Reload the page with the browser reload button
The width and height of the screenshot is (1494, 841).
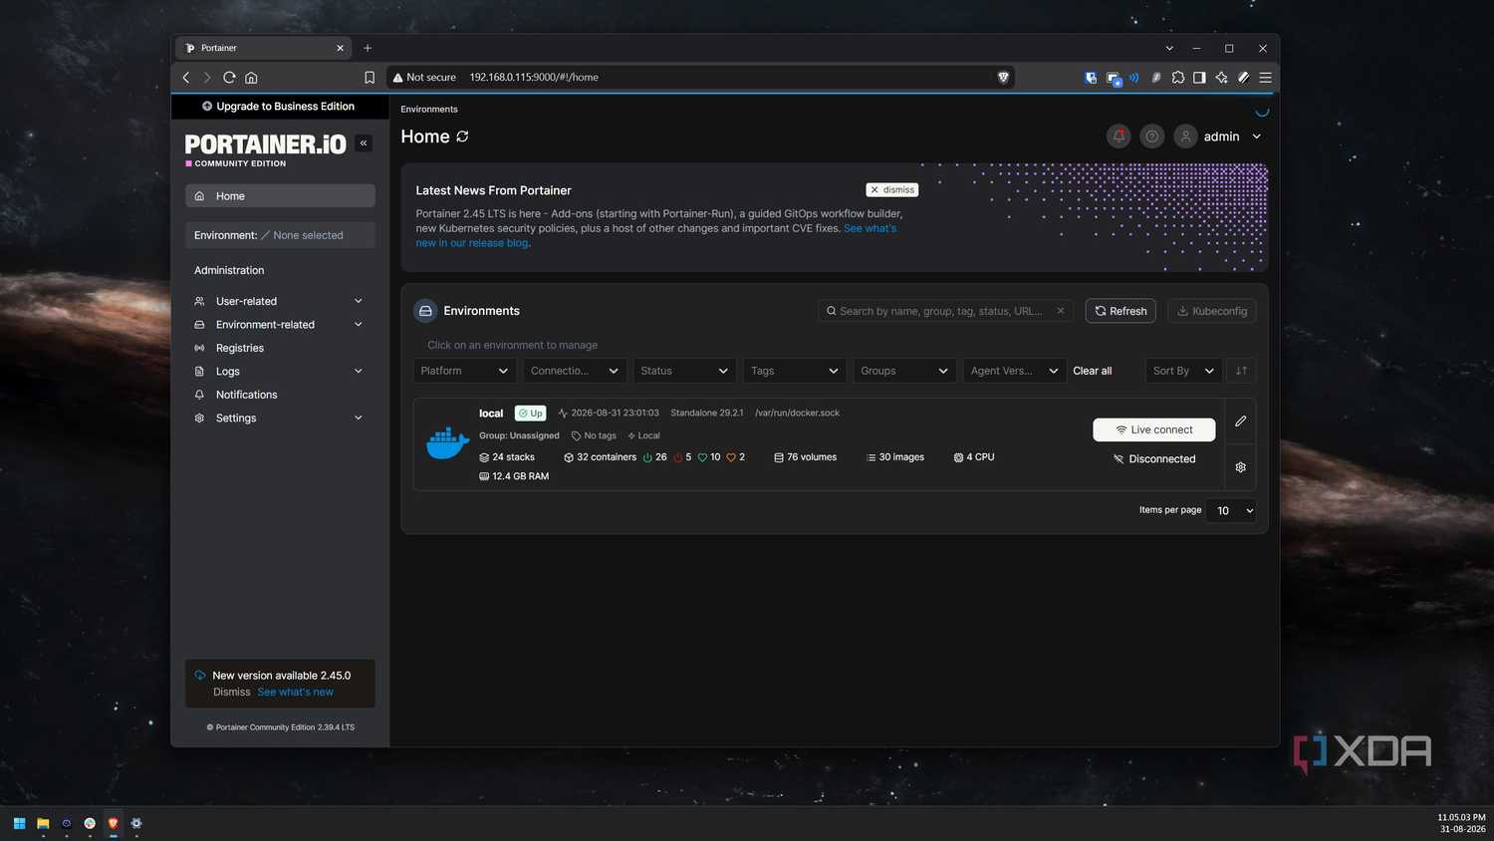coord(229,77)
